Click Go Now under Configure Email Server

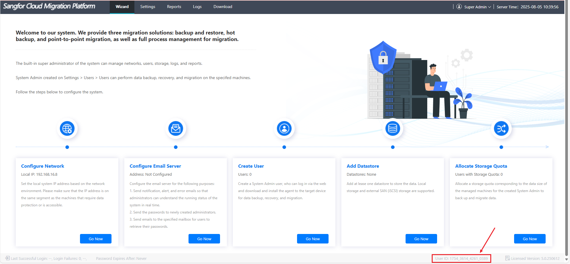[x=204, y=239]
